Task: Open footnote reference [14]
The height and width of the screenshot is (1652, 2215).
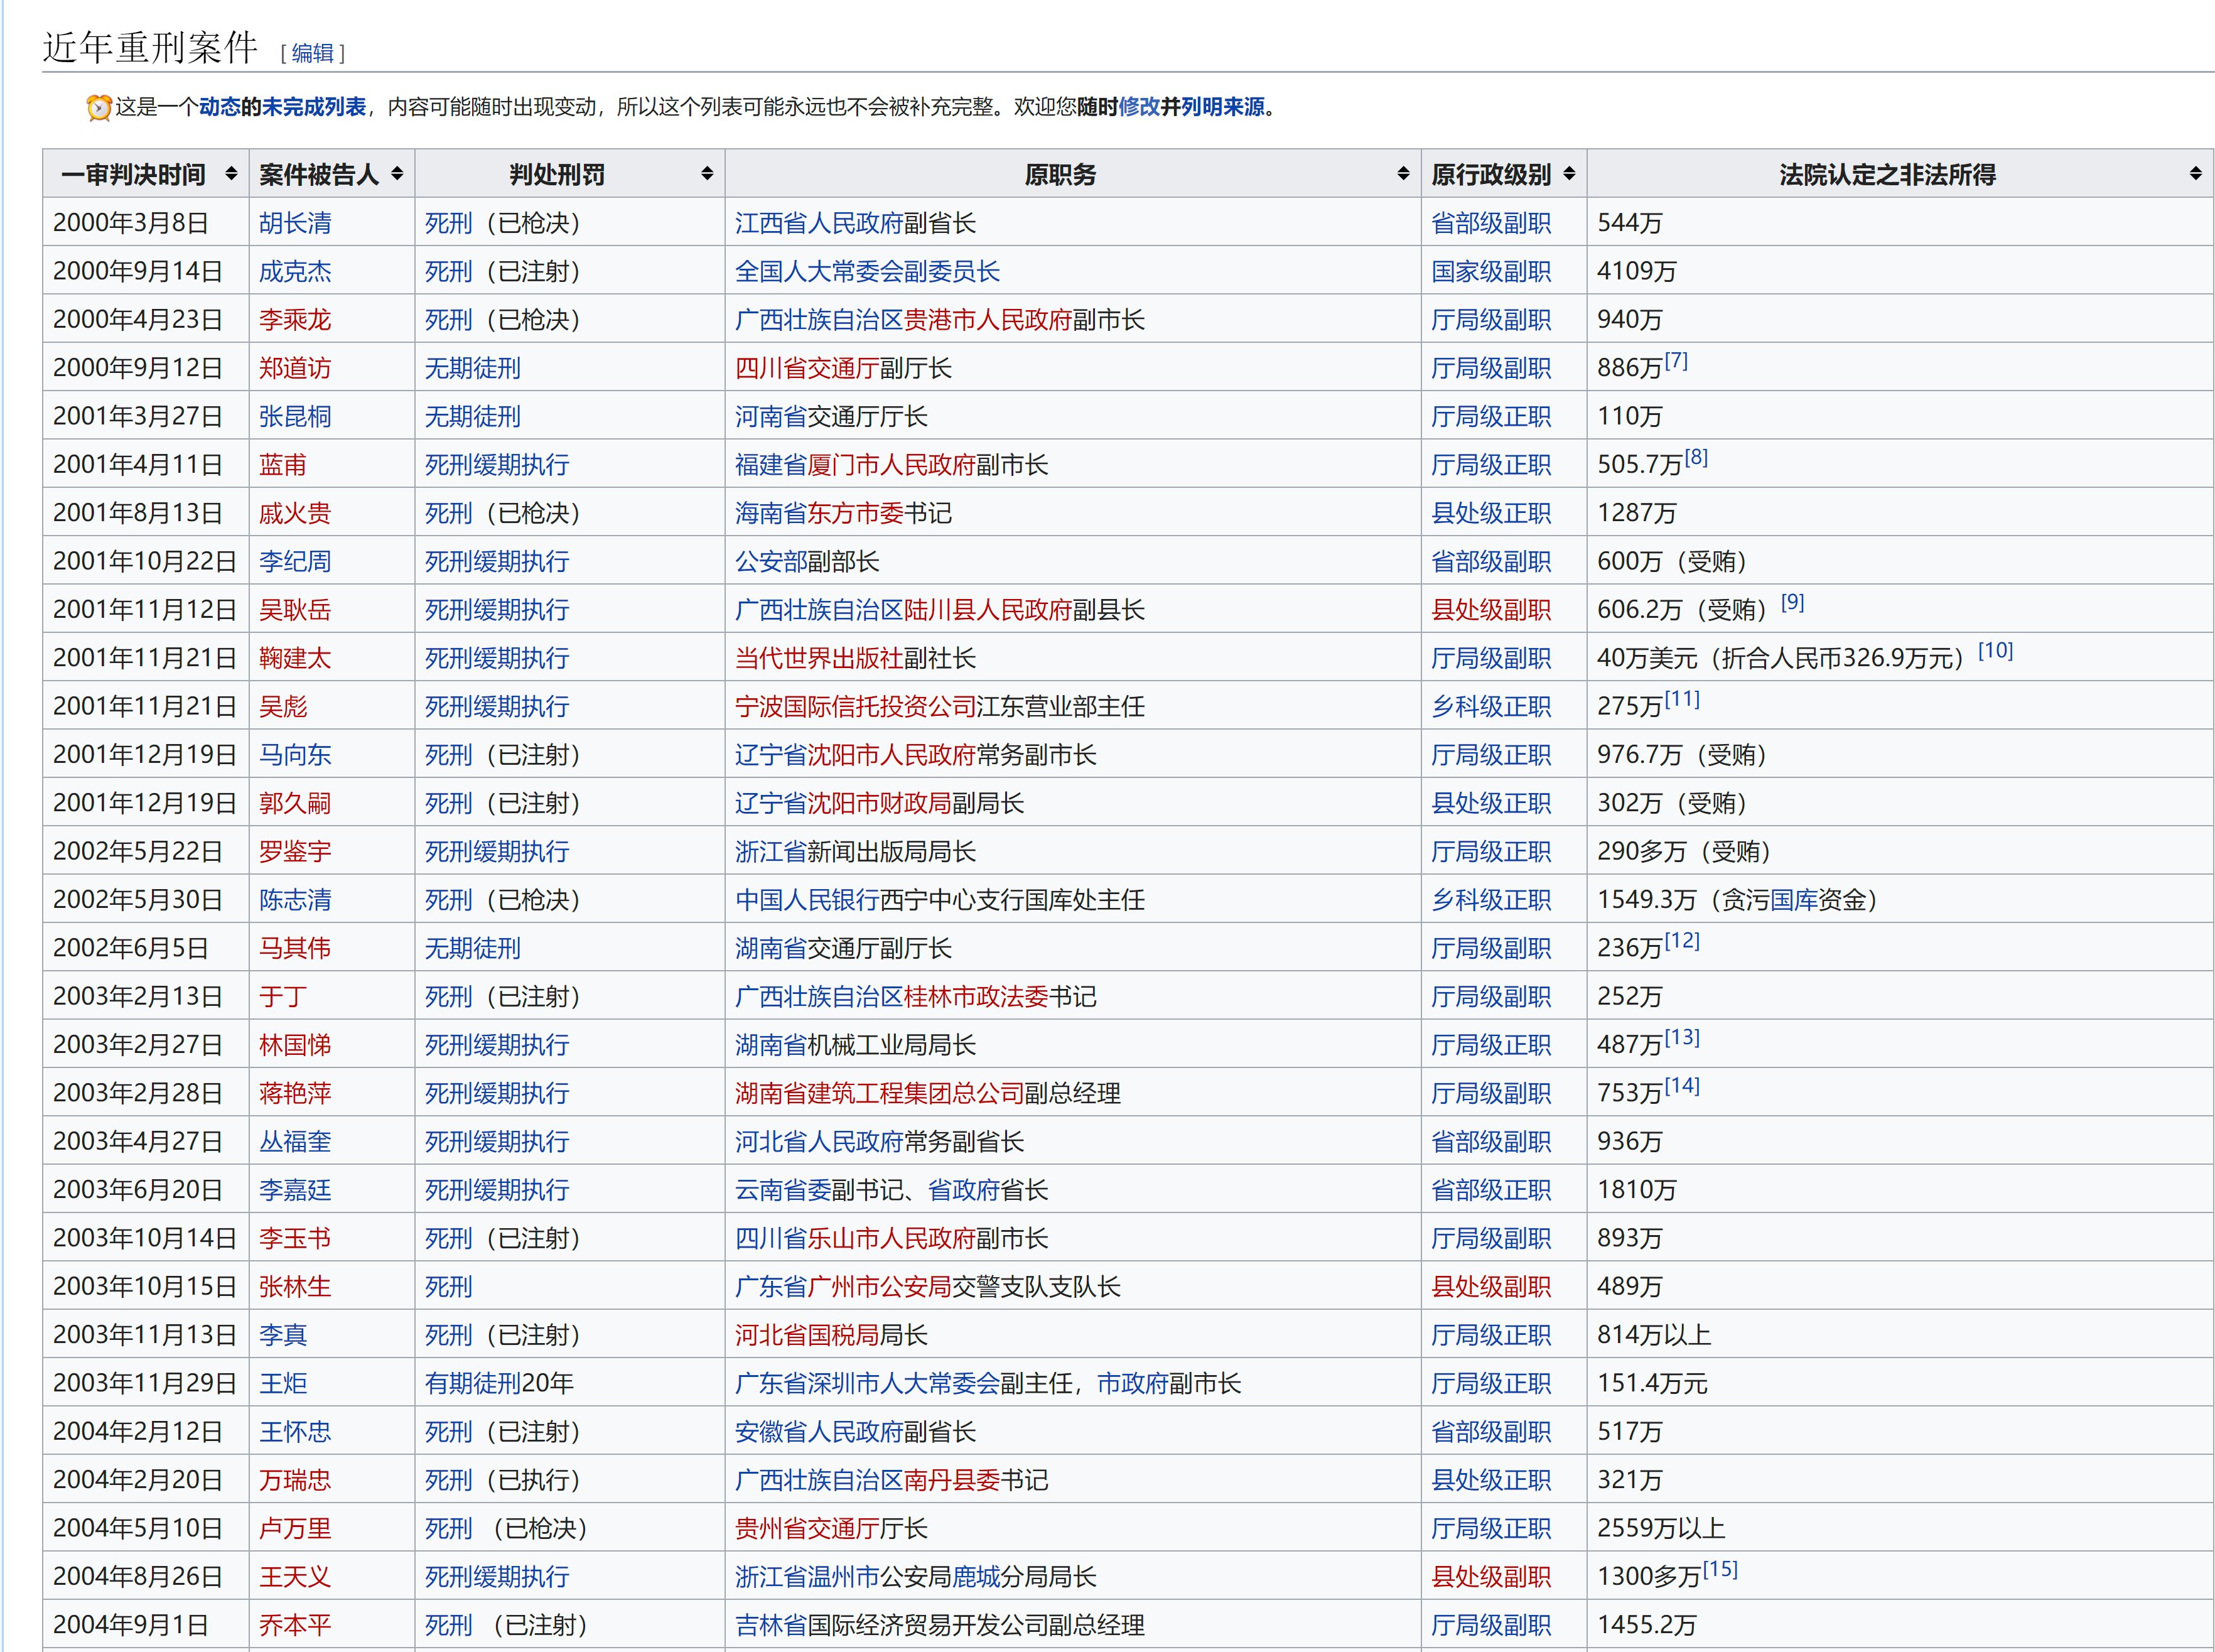Action: click(1682, 1086)
